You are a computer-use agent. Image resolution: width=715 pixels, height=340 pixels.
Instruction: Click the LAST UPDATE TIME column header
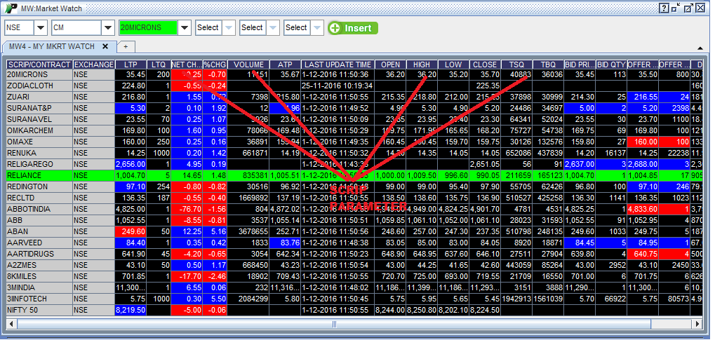[x=338, y=64]
